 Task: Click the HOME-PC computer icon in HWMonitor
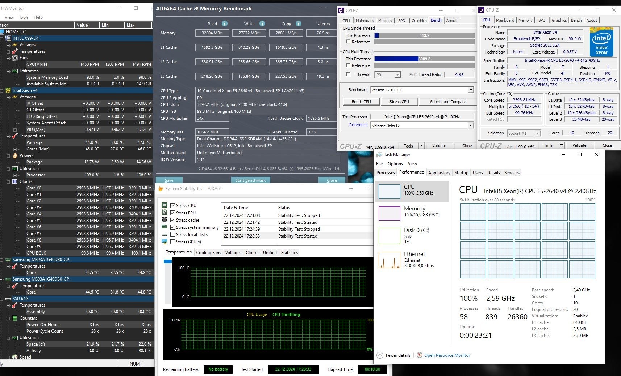[x=2, y=31]
